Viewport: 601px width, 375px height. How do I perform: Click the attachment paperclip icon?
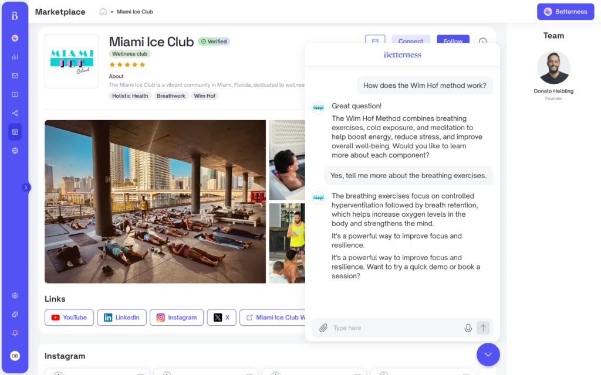point(323,328)
